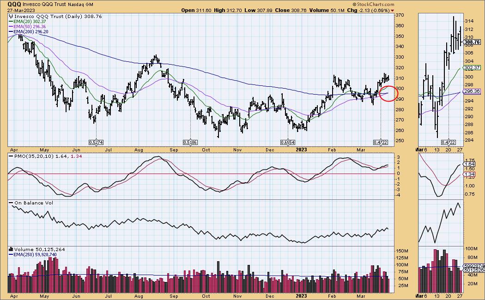Click the 0.4722 label in the main yearly chart
This screenshot has height=300, width=485.
[381, 143]
